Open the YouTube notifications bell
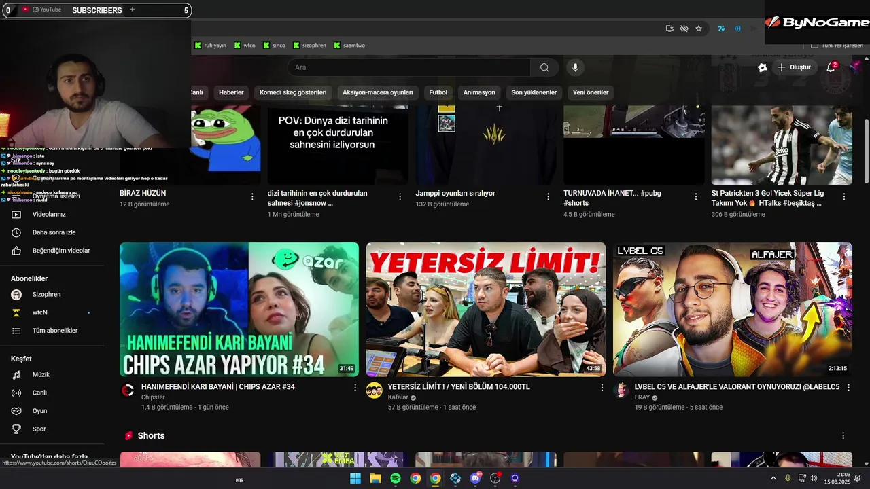 [831, 67]
